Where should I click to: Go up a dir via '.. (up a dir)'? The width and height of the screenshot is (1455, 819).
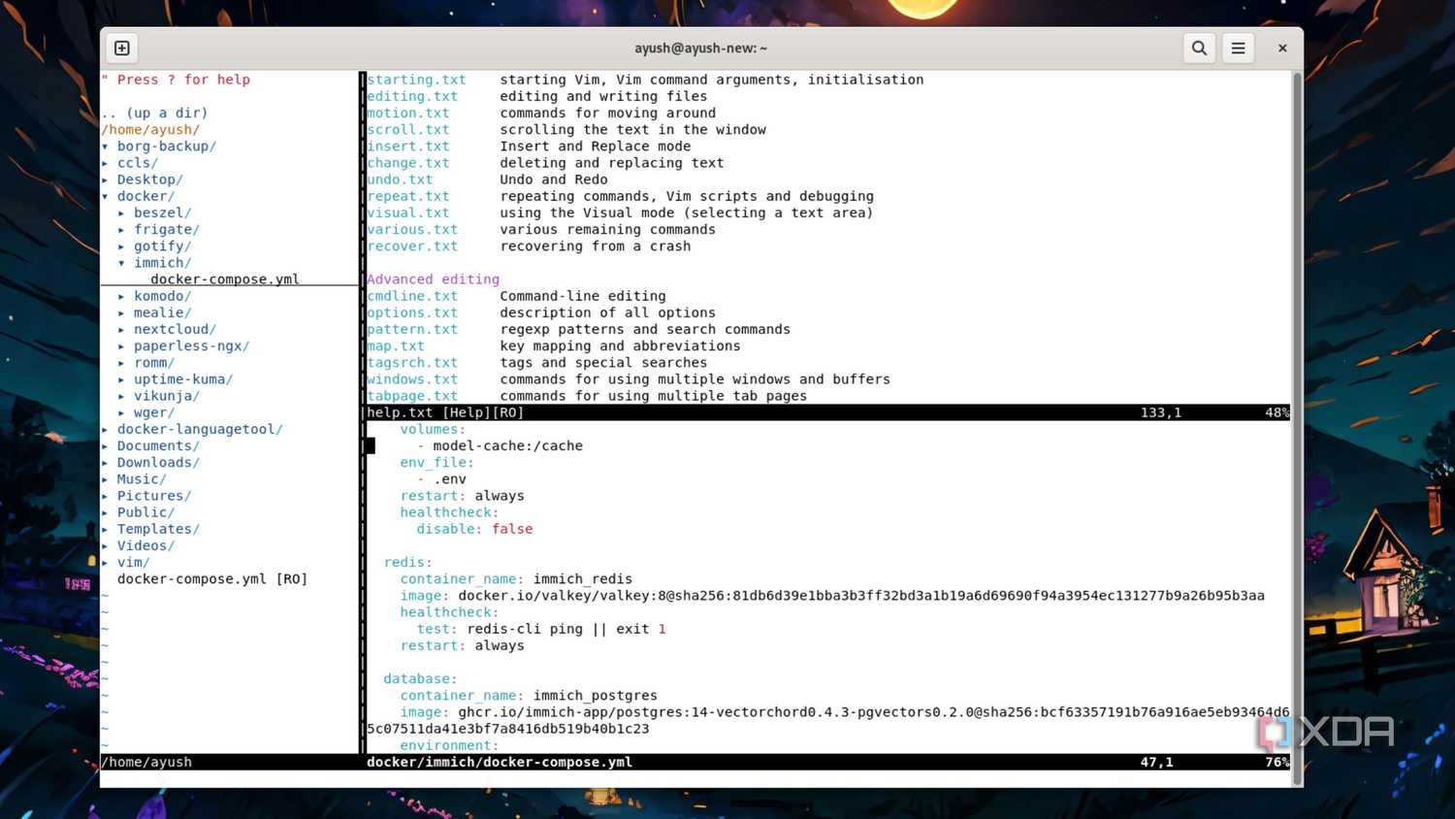[154, 114]
